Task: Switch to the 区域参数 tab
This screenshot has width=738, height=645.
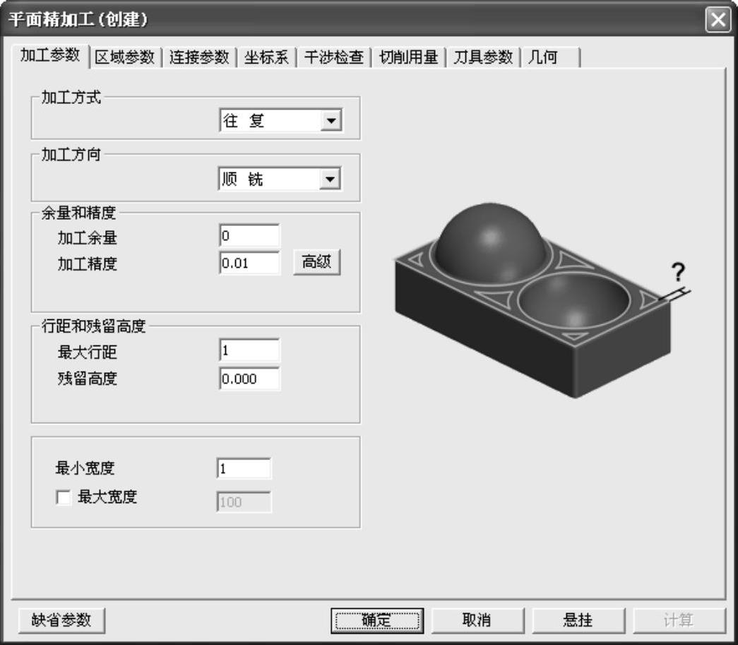Action: click(124, 58)
